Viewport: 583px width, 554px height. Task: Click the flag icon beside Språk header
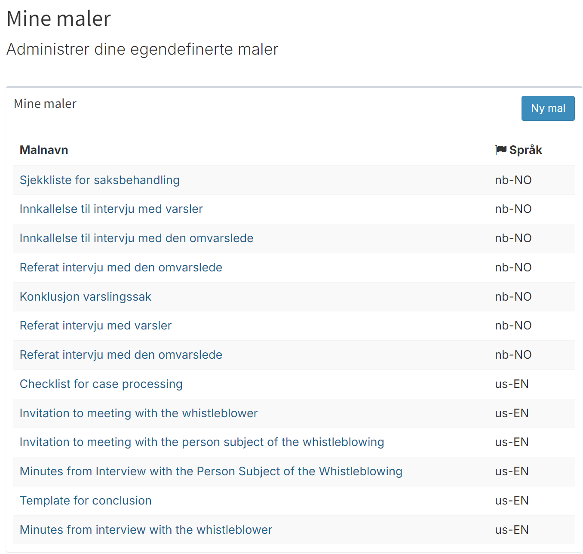[501, 150]
